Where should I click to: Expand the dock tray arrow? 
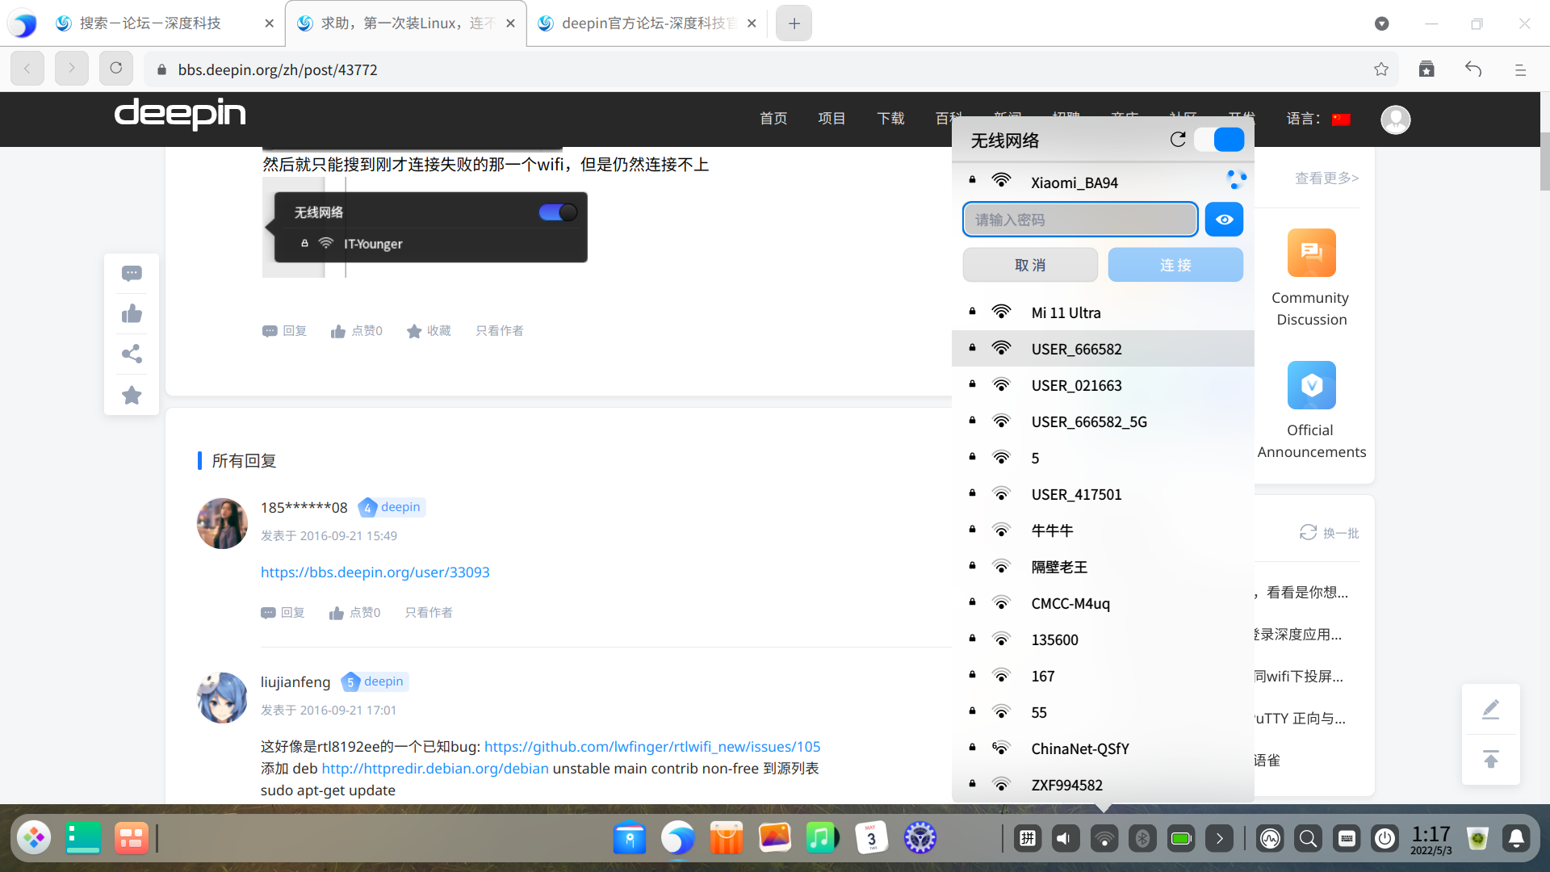[x=1219, y=839]
